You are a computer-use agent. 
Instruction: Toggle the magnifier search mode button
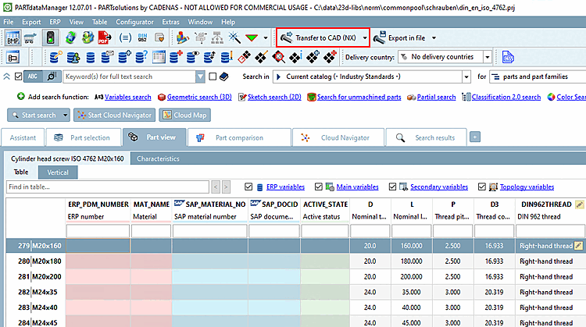point(52,76)
